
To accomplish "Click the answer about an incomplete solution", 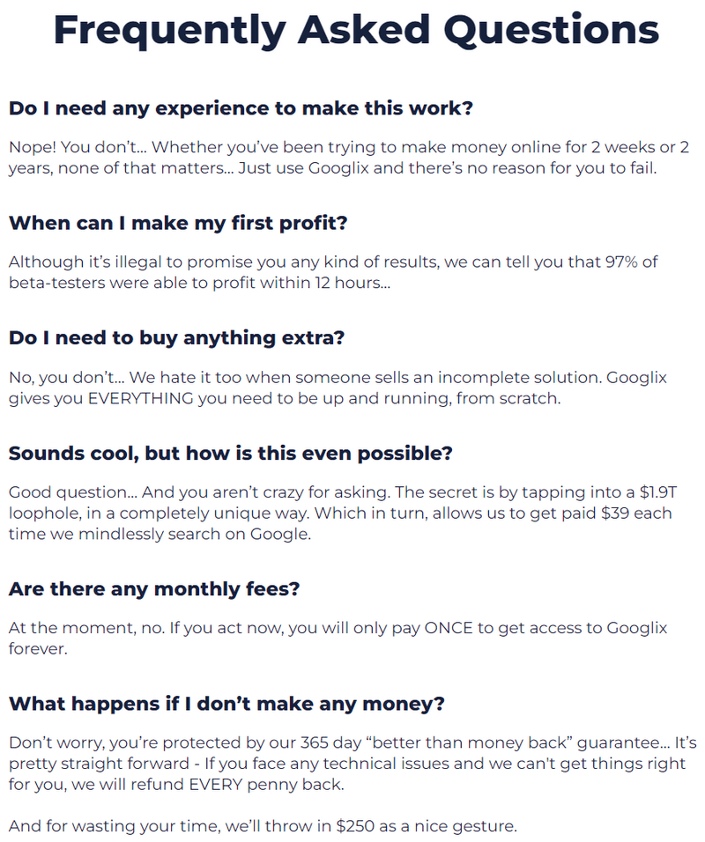I will (338, 388).
